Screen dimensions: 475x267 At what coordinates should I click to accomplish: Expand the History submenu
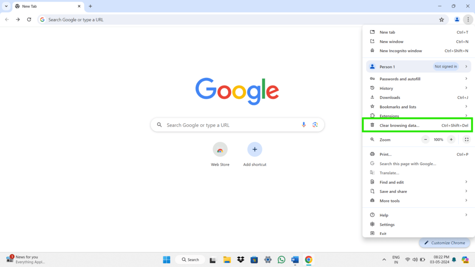pos(419,88)
